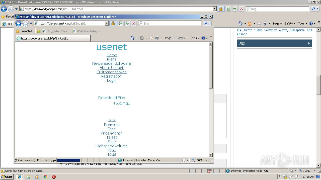321x180 pixels.
Task: Refresh the main FIFA 18 page
Action: pyautogui.click(x=235, y=9)
